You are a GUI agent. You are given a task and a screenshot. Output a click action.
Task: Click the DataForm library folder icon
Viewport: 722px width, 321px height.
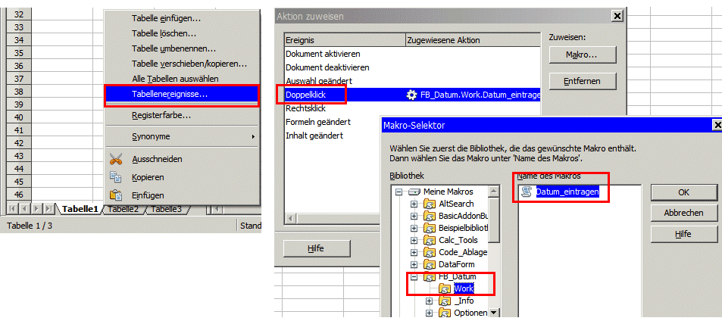click(429, 264)
